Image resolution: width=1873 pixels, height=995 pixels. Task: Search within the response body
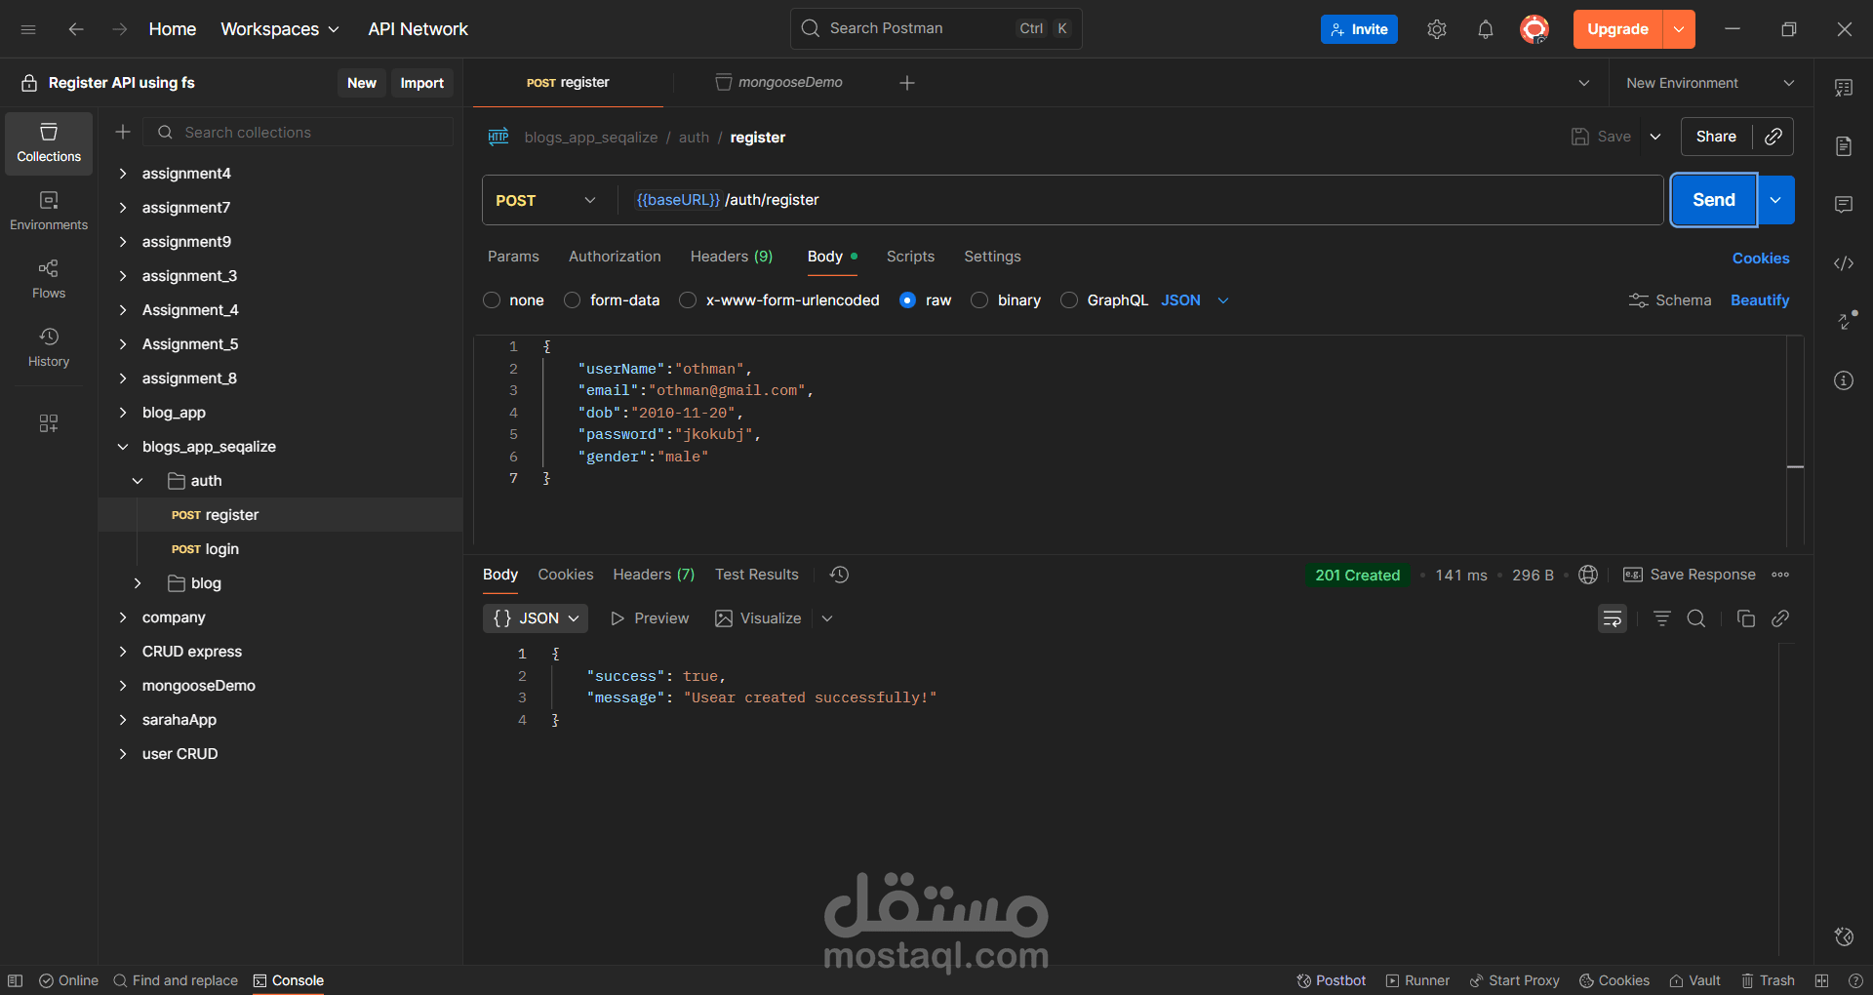click(x=1696, y=617)
